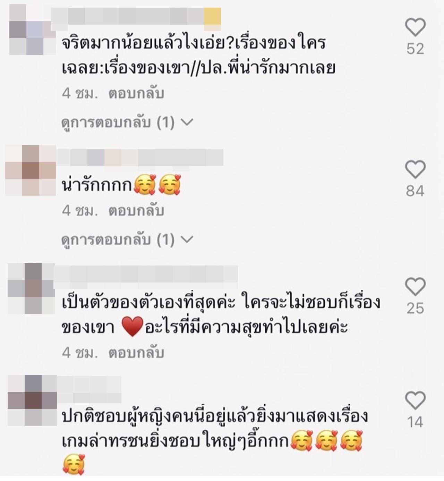Reply to the เป็นตัวของตัวเอง comment
Viewport: 444px width, 481px height.
pos(136,353)
